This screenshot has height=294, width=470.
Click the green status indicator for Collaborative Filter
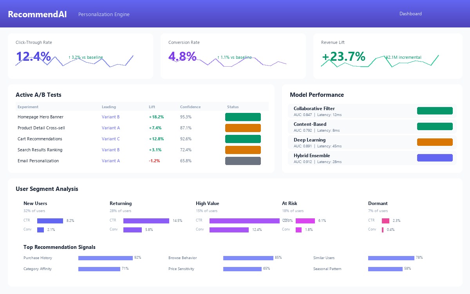click(x=435, y=111)
